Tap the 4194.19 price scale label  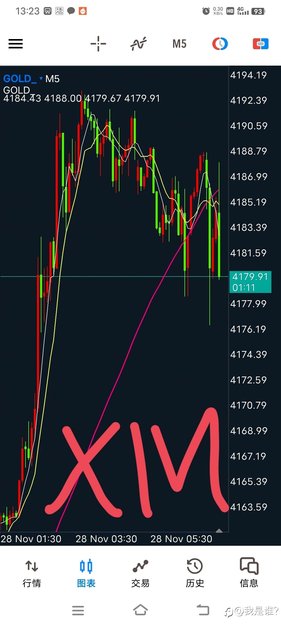(x=248, y=75)
